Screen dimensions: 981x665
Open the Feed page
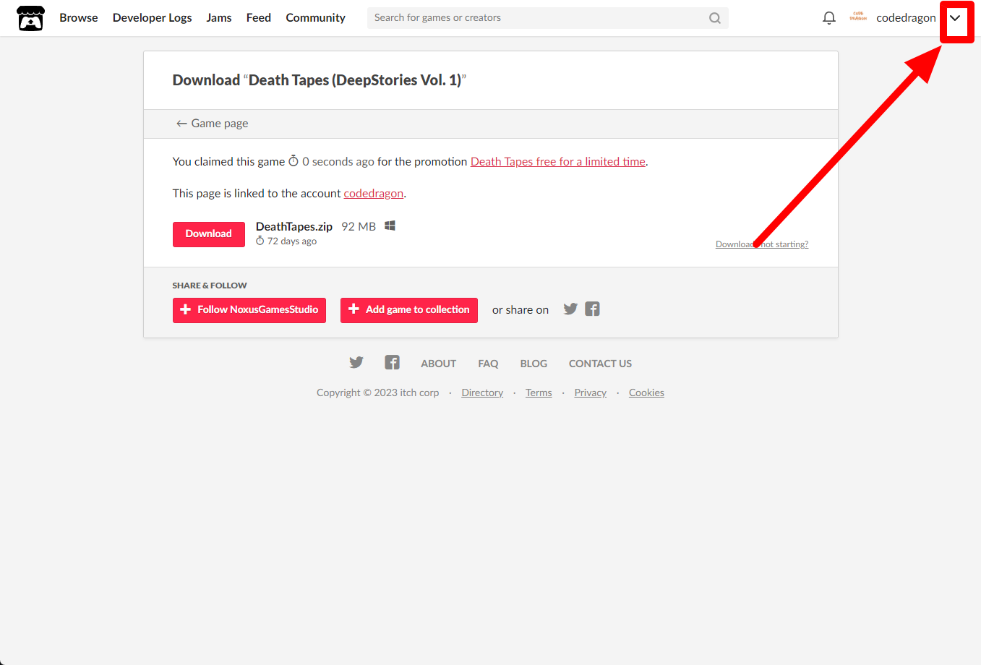[259, 17]
